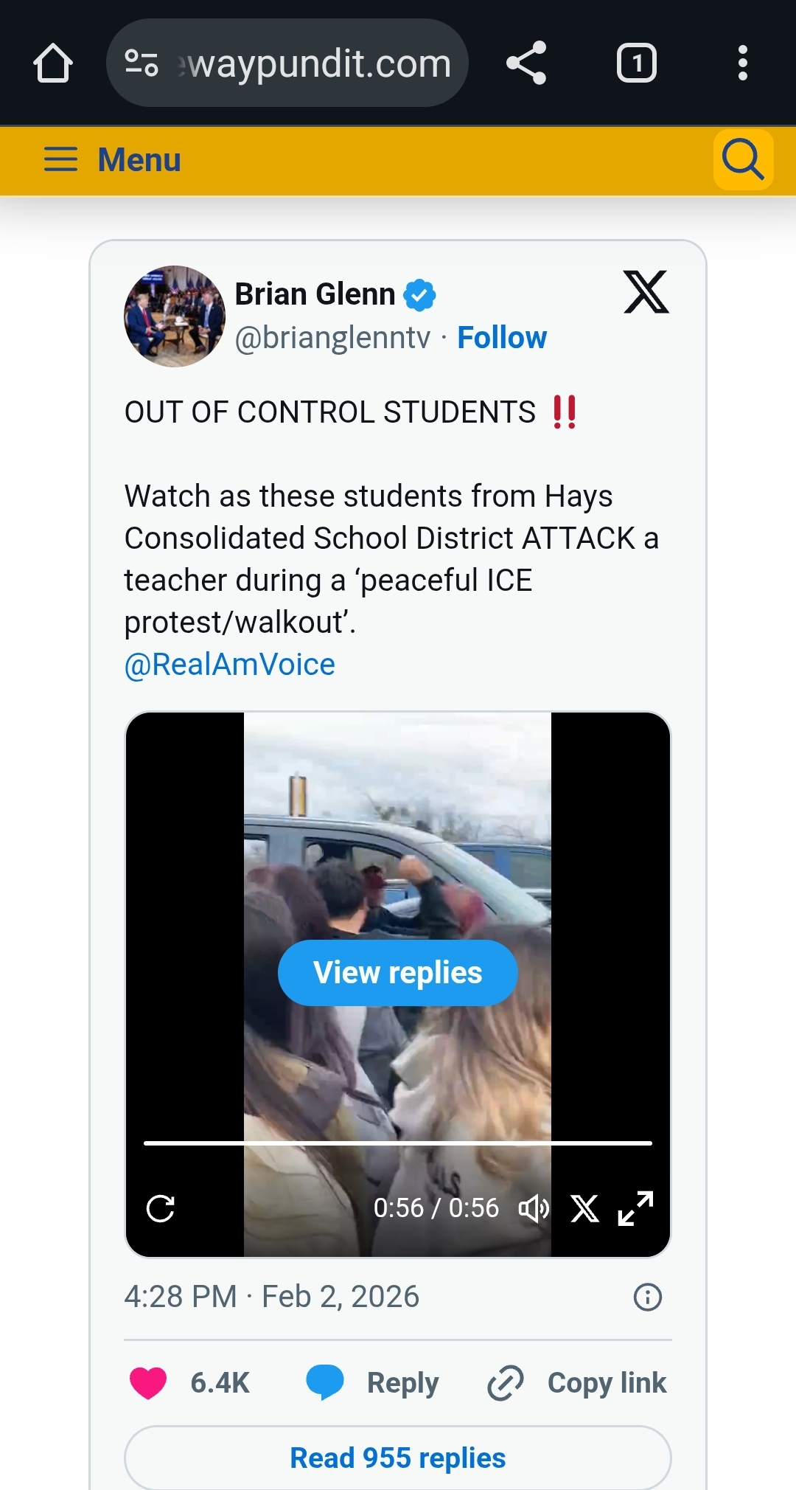
Task: Replay the video with the replay icon
Action: tap(161, 1208)
